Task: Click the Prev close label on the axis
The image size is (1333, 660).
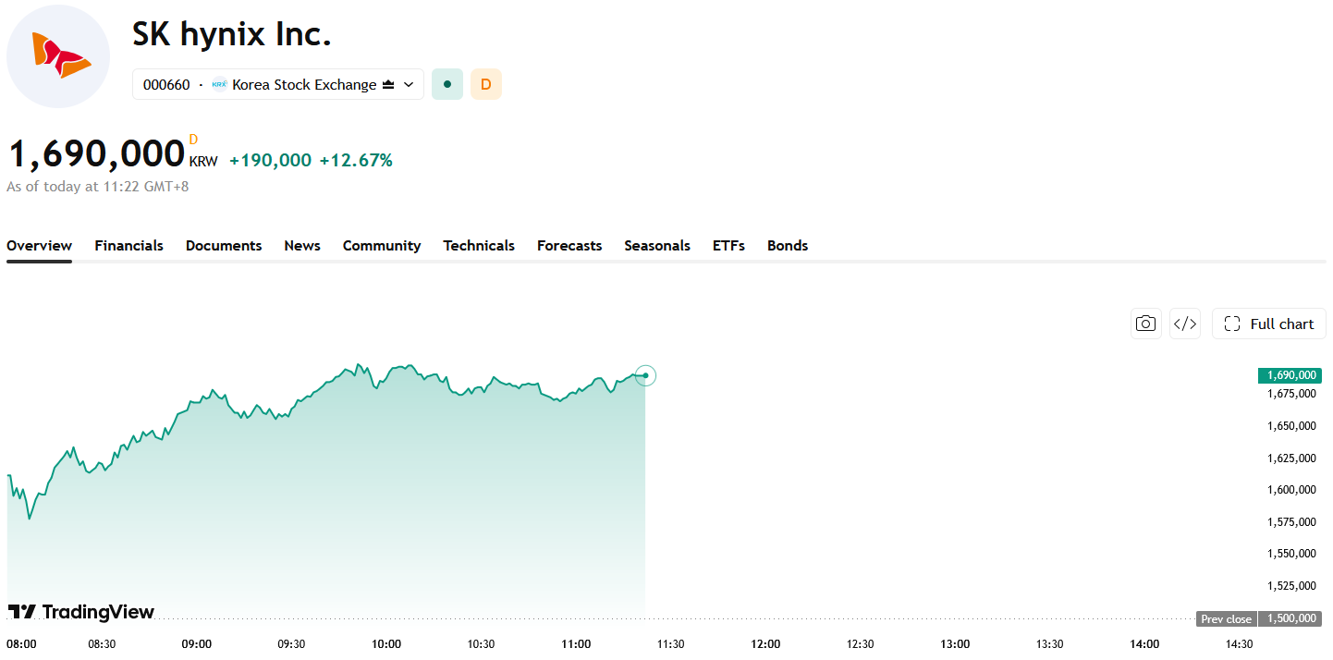Action: 1227,619
